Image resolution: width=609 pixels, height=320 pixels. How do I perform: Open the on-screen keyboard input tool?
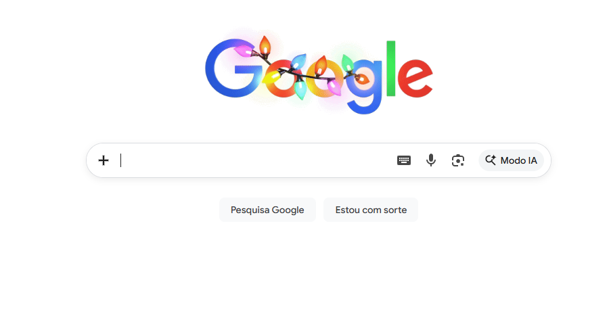[404, 160]
